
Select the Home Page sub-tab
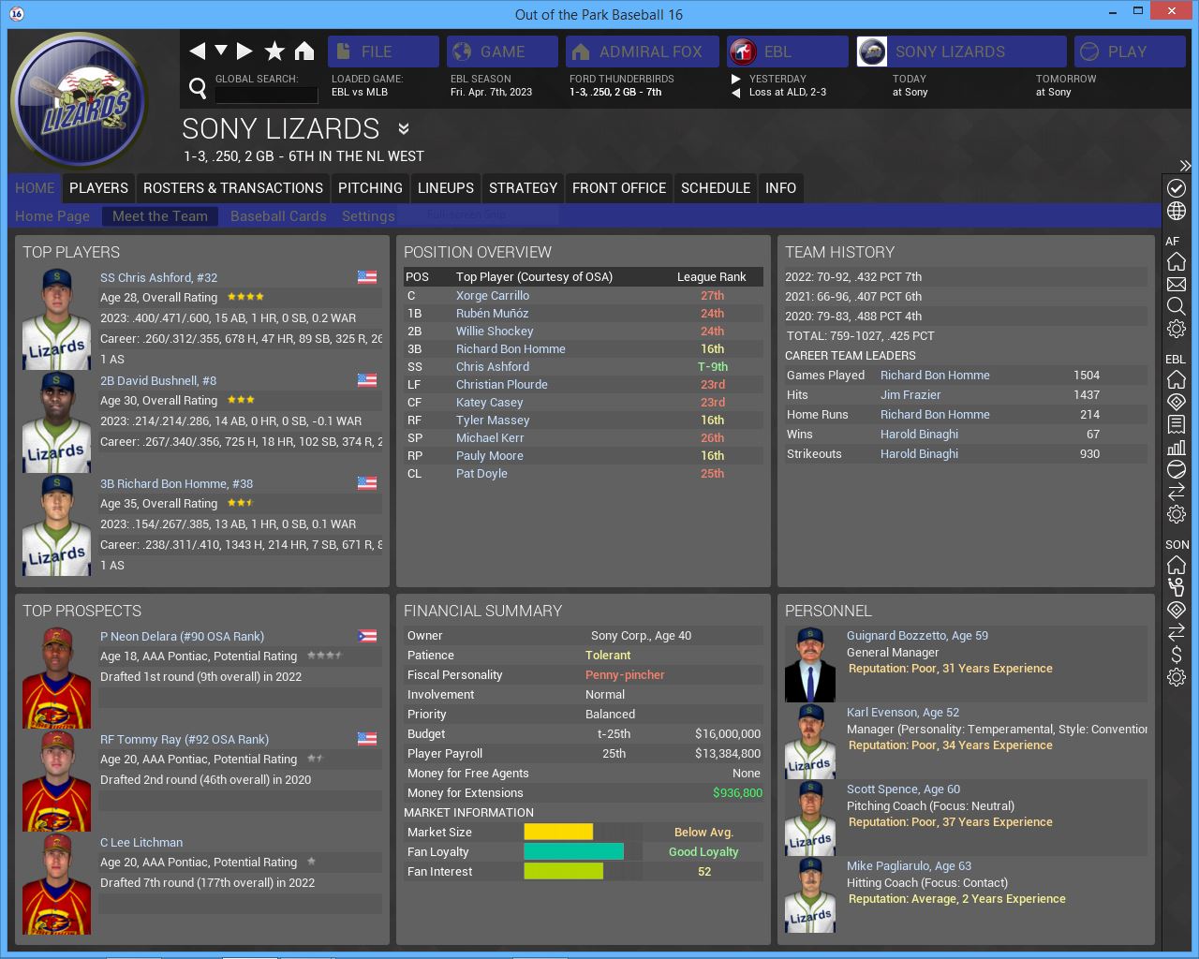[52, 216]
